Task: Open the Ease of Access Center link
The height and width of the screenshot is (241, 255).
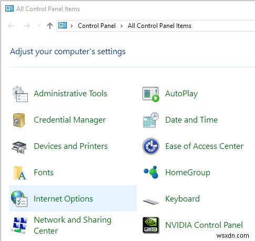Action: [x=205, y=146]
